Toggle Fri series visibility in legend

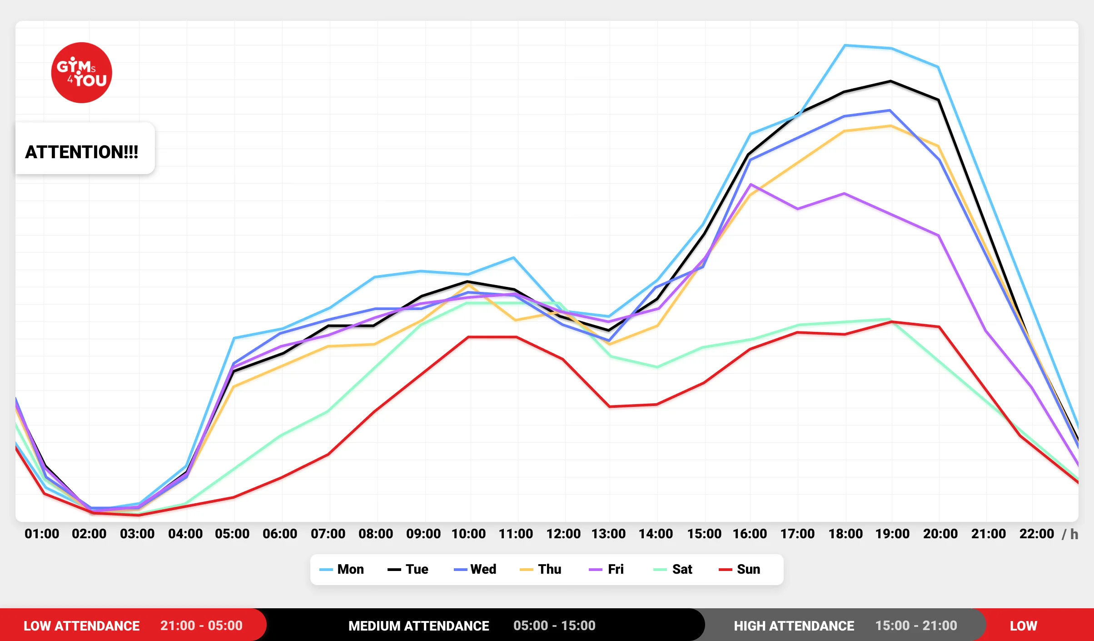[606, 569]
